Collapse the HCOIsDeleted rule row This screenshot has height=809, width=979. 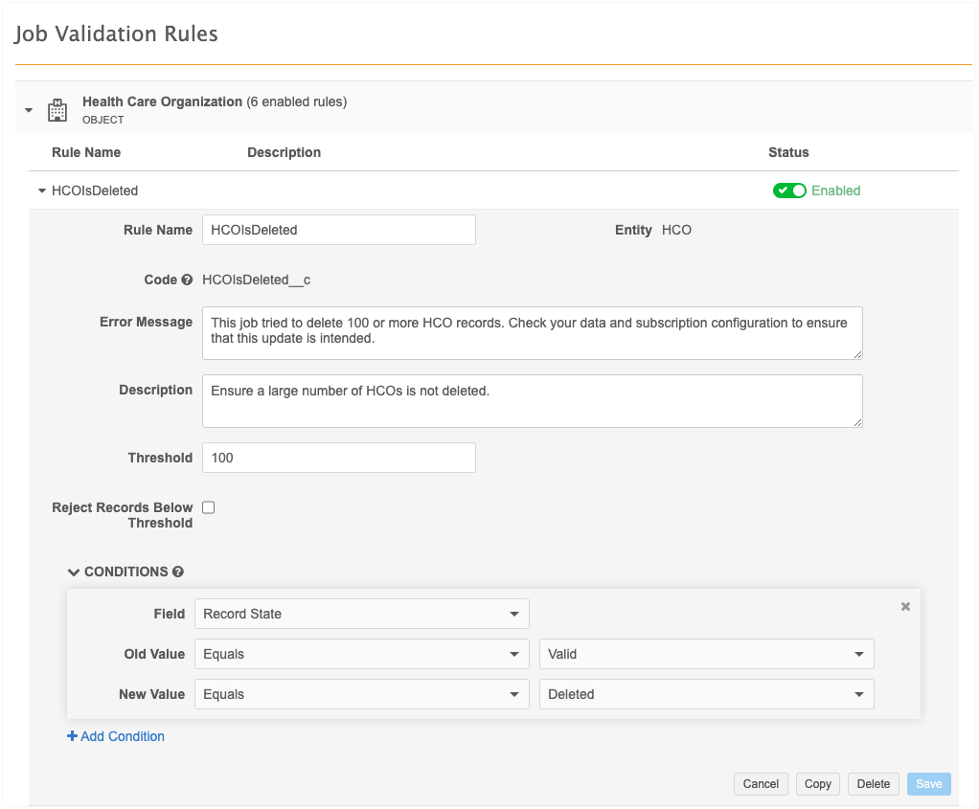coord(41,191)
